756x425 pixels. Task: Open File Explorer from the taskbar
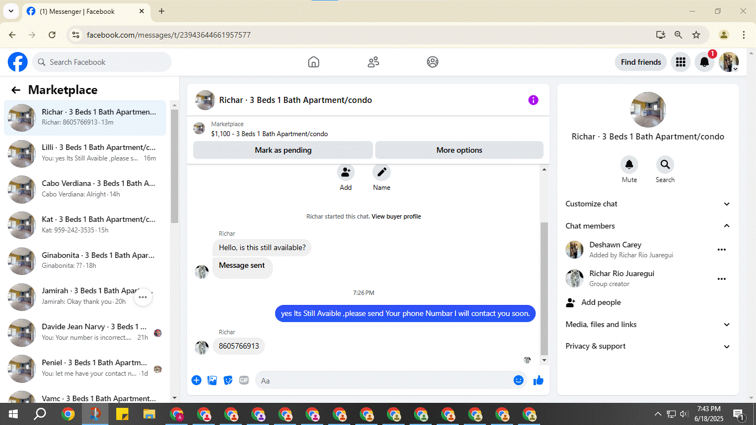pos(149,414)
